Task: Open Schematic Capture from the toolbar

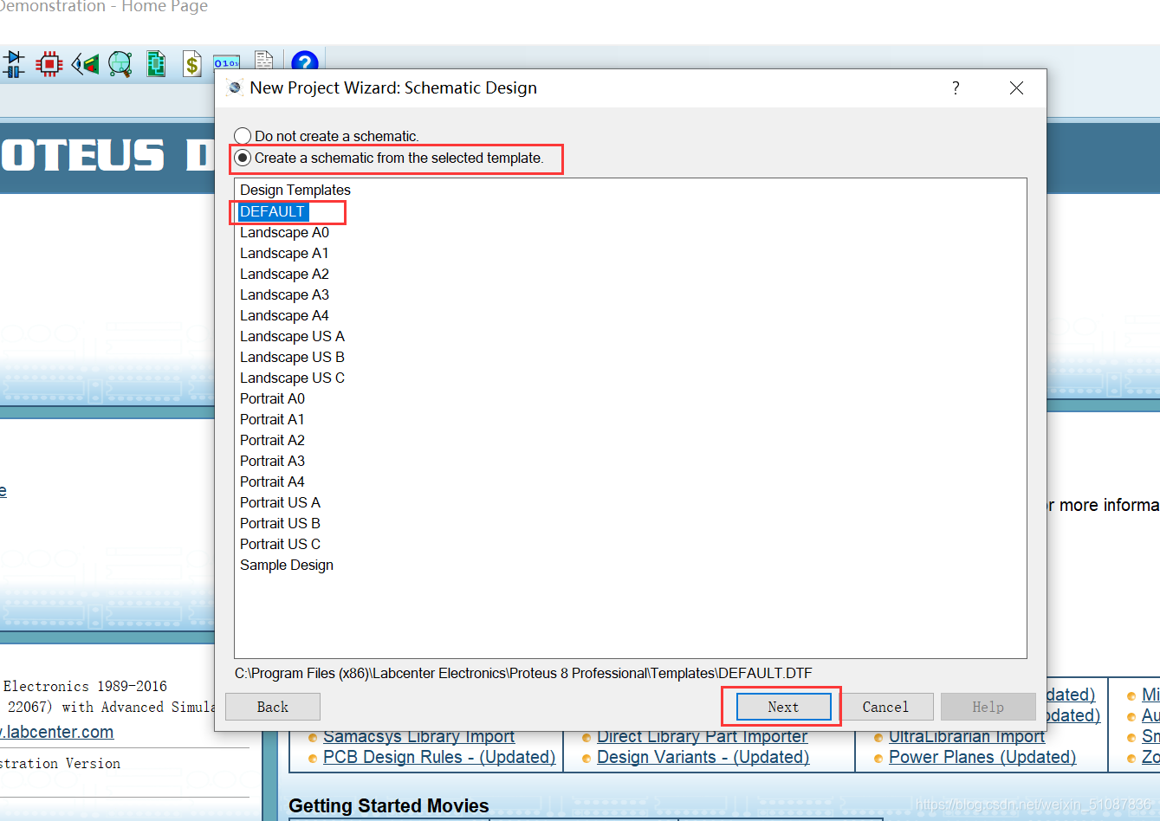Action: (13, 64)
